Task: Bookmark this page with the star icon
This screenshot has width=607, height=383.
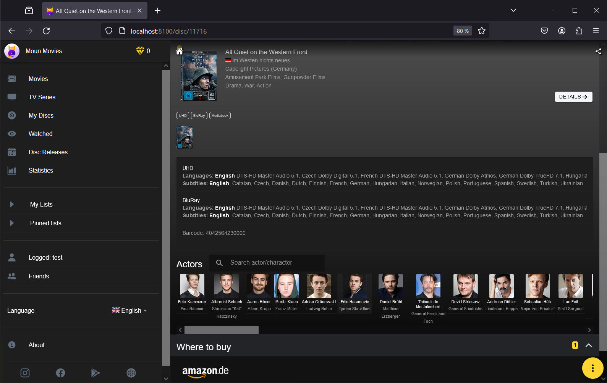Action: click(481, 31)
